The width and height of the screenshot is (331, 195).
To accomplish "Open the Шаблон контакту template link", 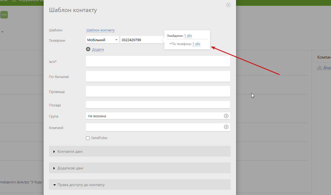I will pos(100,30).
